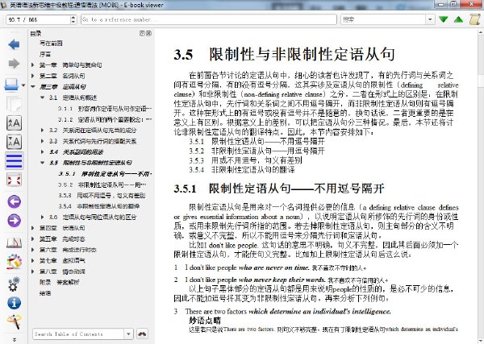This screenshot has width=484, height=344.
Task: Click the magnifier lookup icon
Action: point(14,321)
